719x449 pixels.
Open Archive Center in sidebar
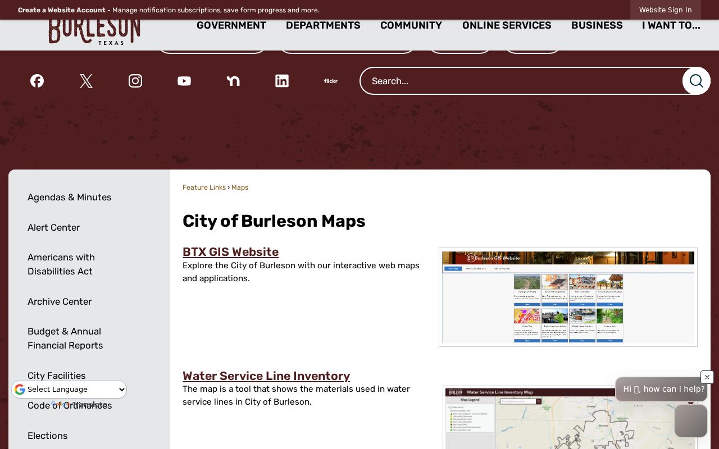coord(60,301)
